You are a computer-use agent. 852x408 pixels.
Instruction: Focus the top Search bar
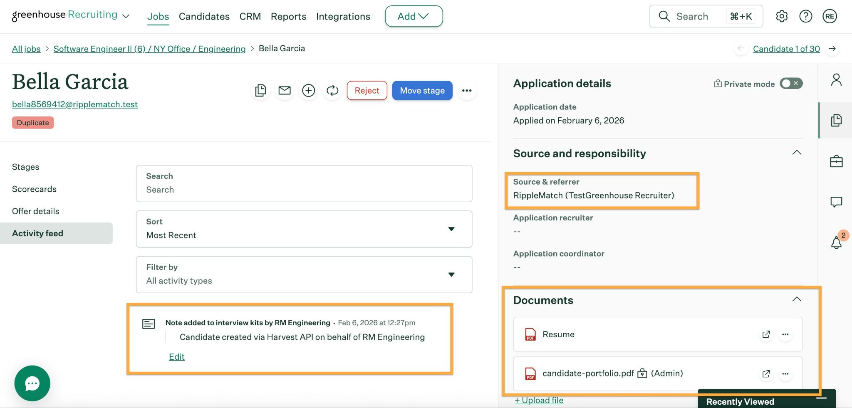point(706,16)
